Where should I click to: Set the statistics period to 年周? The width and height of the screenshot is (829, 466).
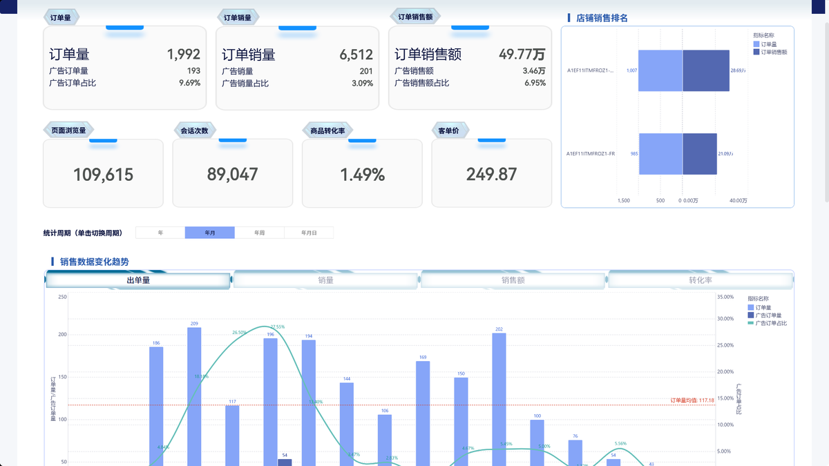click(x=259, y=233)
